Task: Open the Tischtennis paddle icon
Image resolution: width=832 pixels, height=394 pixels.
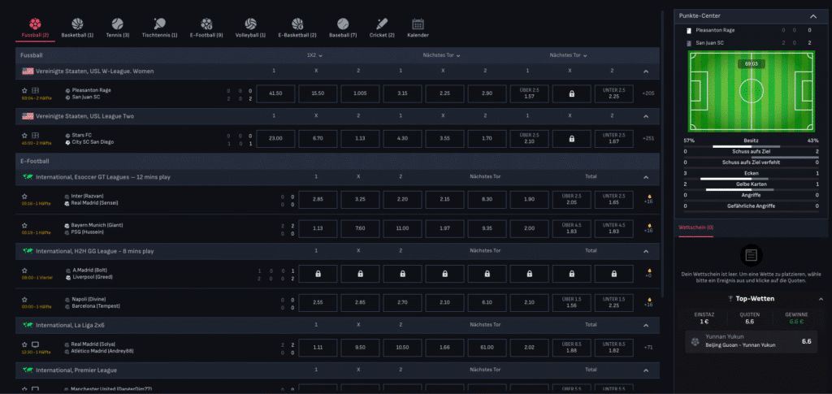Action: pyautogui.click(x=160, y=24)
